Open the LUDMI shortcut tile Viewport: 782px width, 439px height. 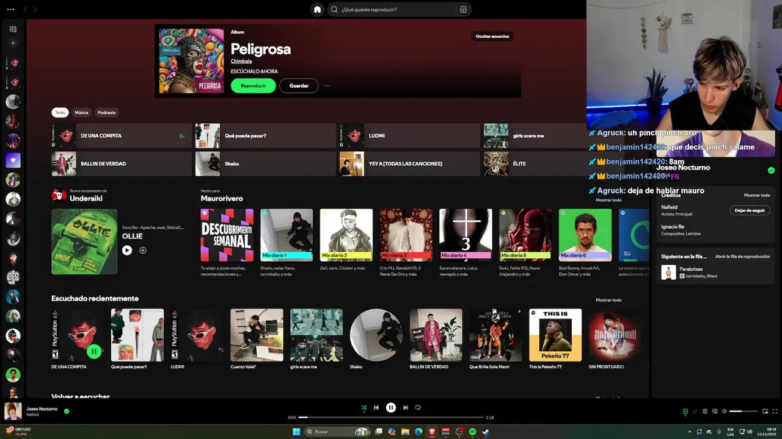(410, 136)
